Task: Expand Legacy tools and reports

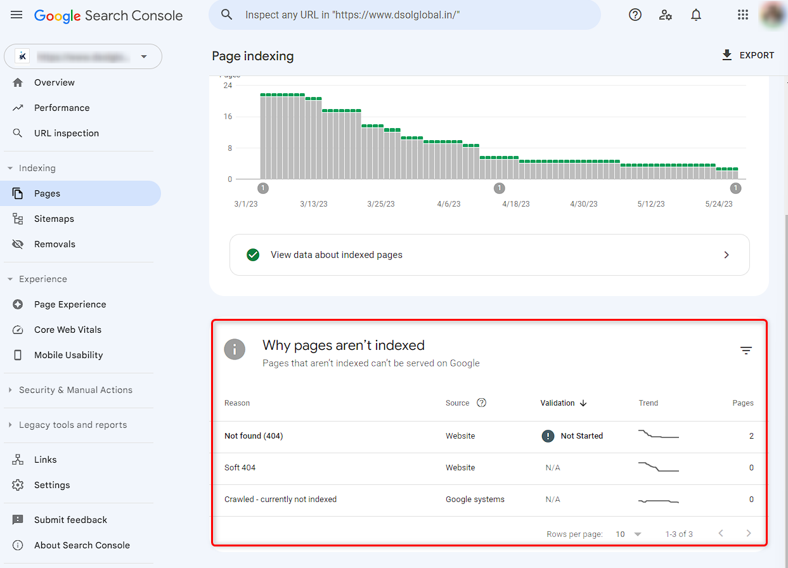Action: coord(10,425)
